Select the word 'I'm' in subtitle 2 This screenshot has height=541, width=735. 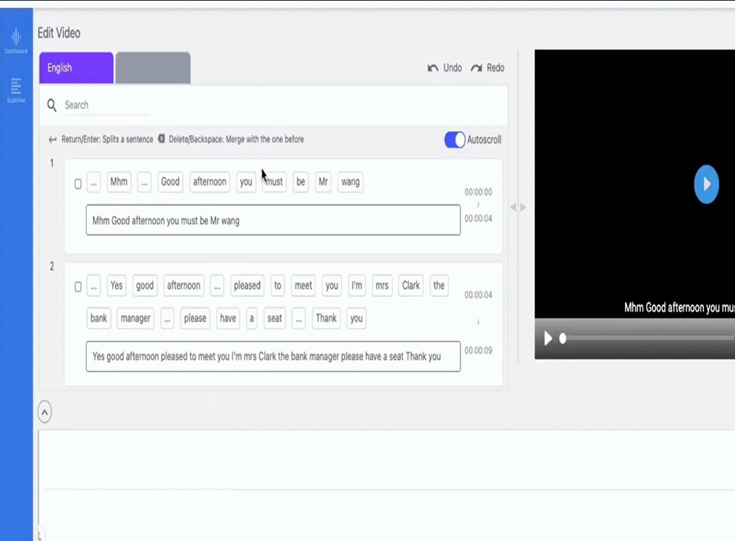[357, 285]
